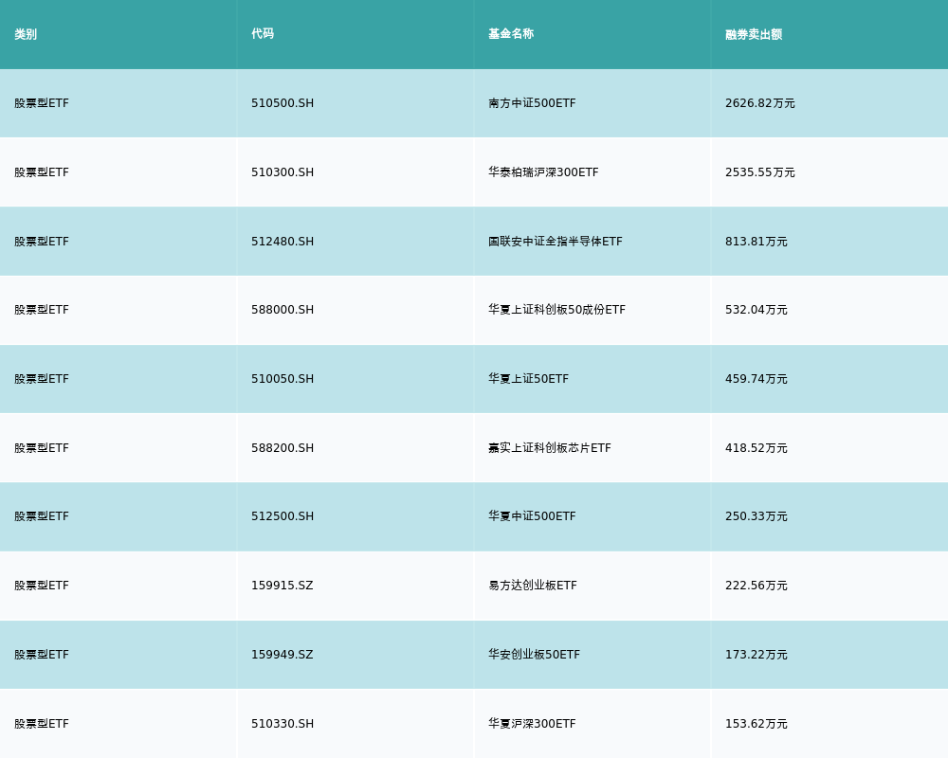The image size is (948, 758).
Task: Click 股票型ETF in the 588200.SH row
Action: tap(42, 448)
